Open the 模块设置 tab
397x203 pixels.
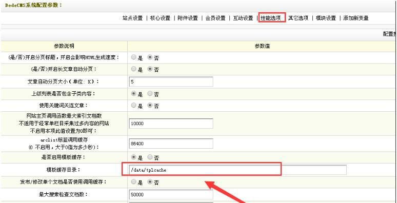click(x=326, y=18)
